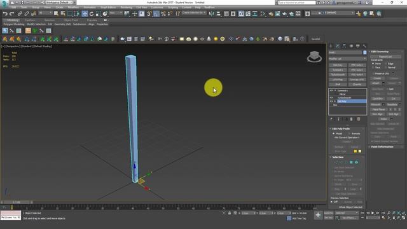The image size is (407, 229).
Task: Click the ViewCube in the viewport
Action: 314,57
